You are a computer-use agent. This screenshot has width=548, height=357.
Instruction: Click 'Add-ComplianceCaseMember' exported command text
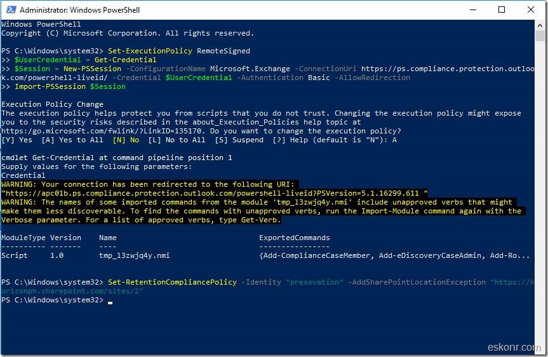(x=316, y=255)
